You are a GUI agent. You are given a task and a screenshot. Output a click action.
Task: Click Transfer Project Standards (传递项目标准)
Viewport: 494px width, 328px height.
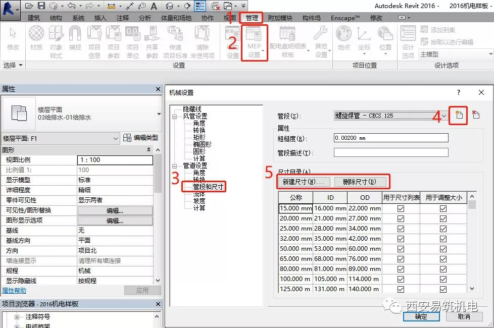175,42
